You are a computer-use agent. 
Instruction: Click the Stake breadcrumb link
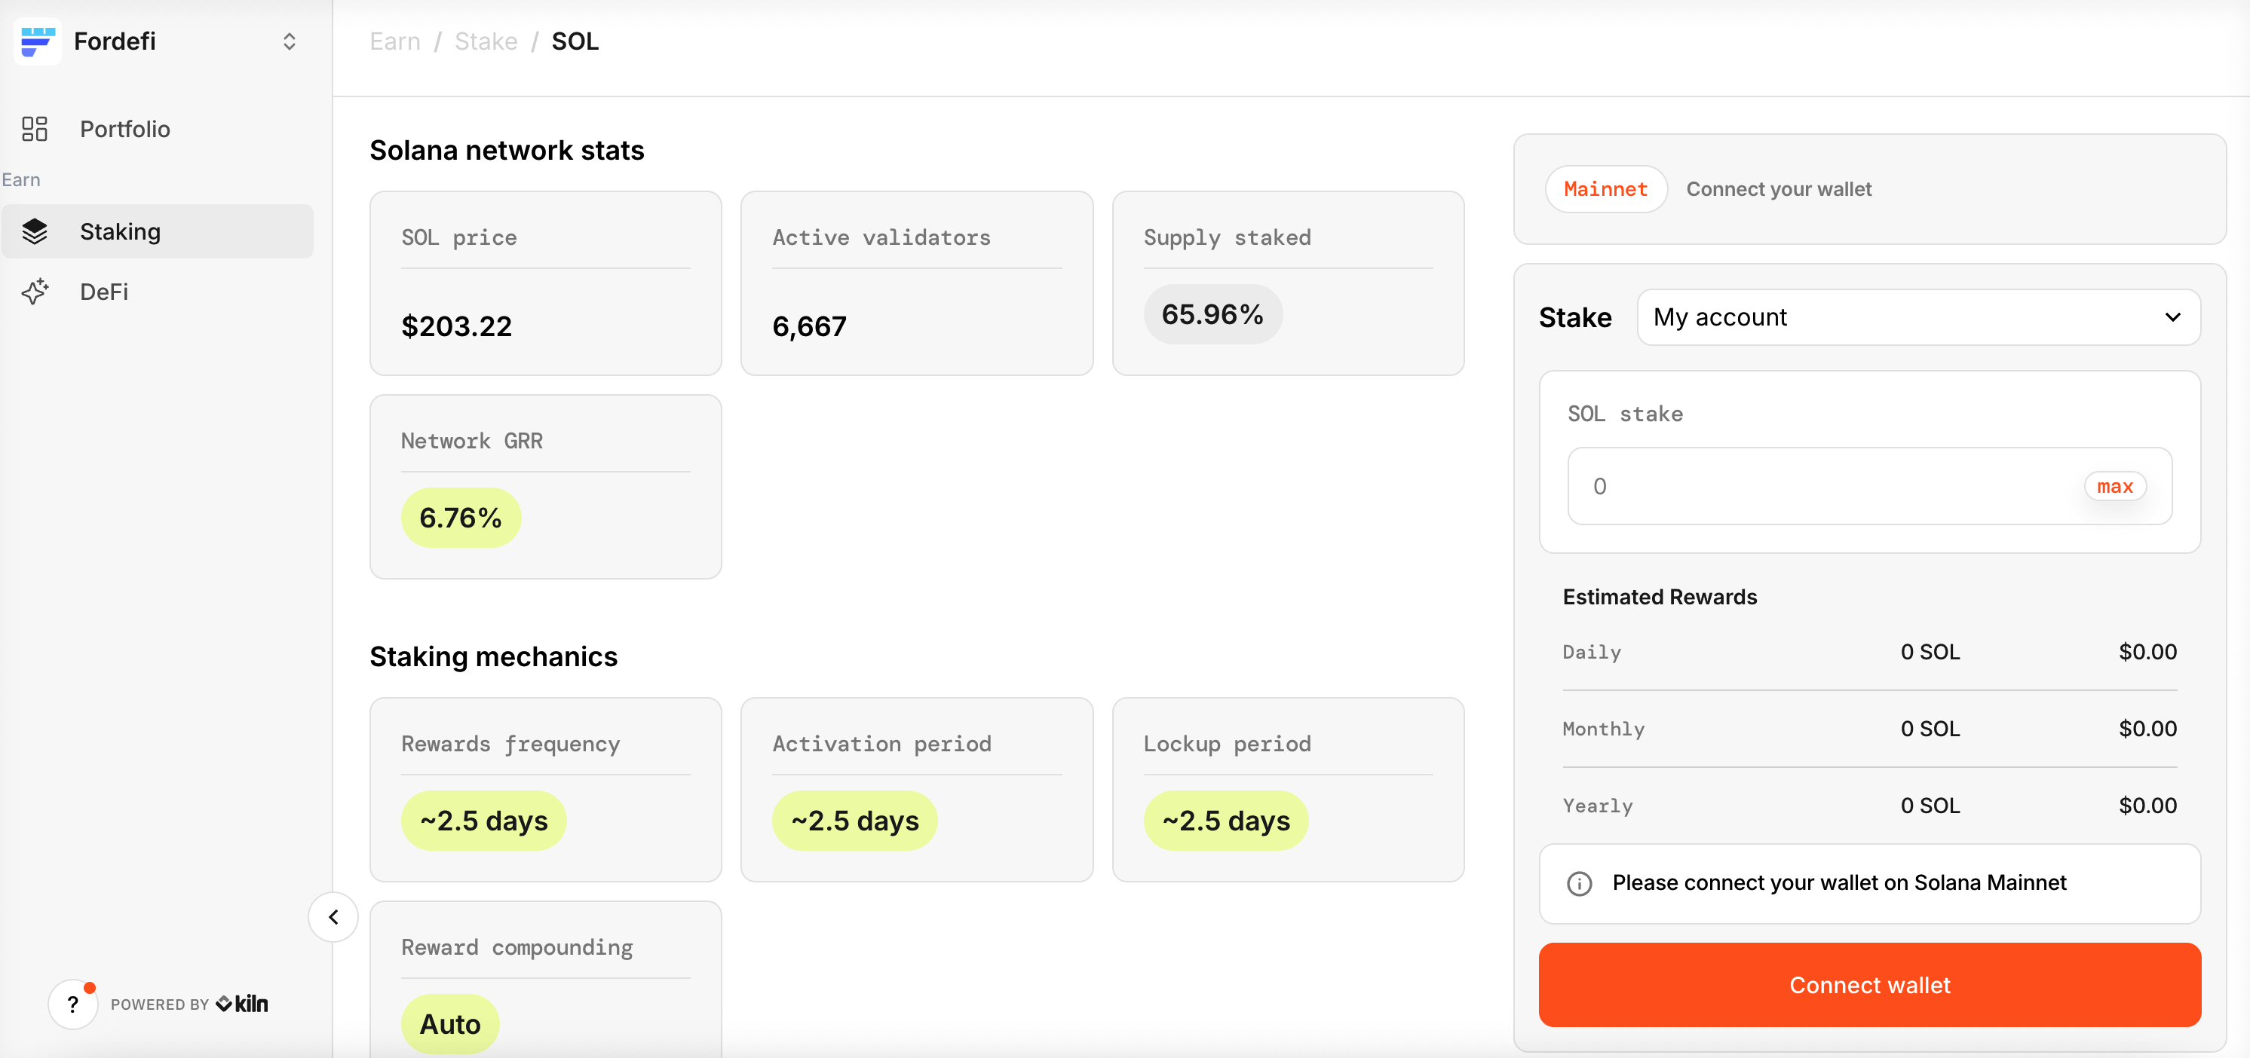pos(486,41)
